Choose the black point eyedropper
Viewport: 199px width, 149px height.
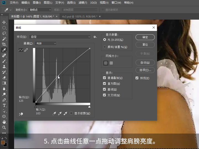54,113
